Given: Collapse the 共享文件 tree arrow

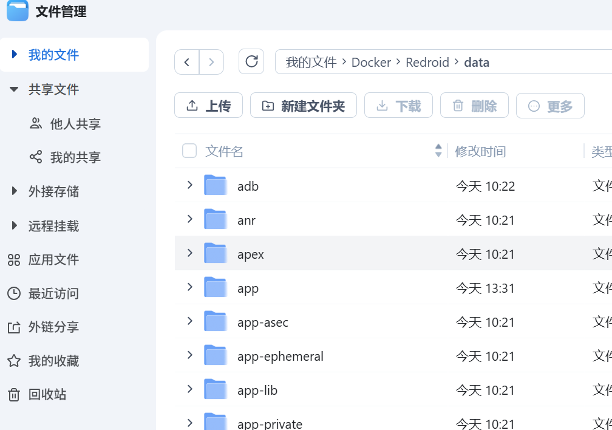Looking at the screenshot, I should pyautogui.click(x=14, y=89).
